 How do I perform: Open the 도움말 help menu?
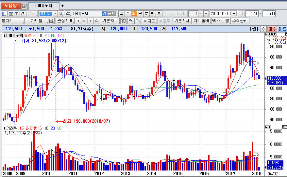point(10,6)
